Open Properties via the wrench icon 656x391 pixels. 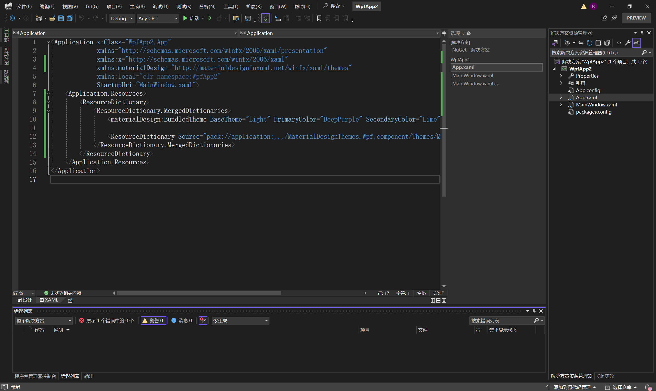(x=628, y=43)
